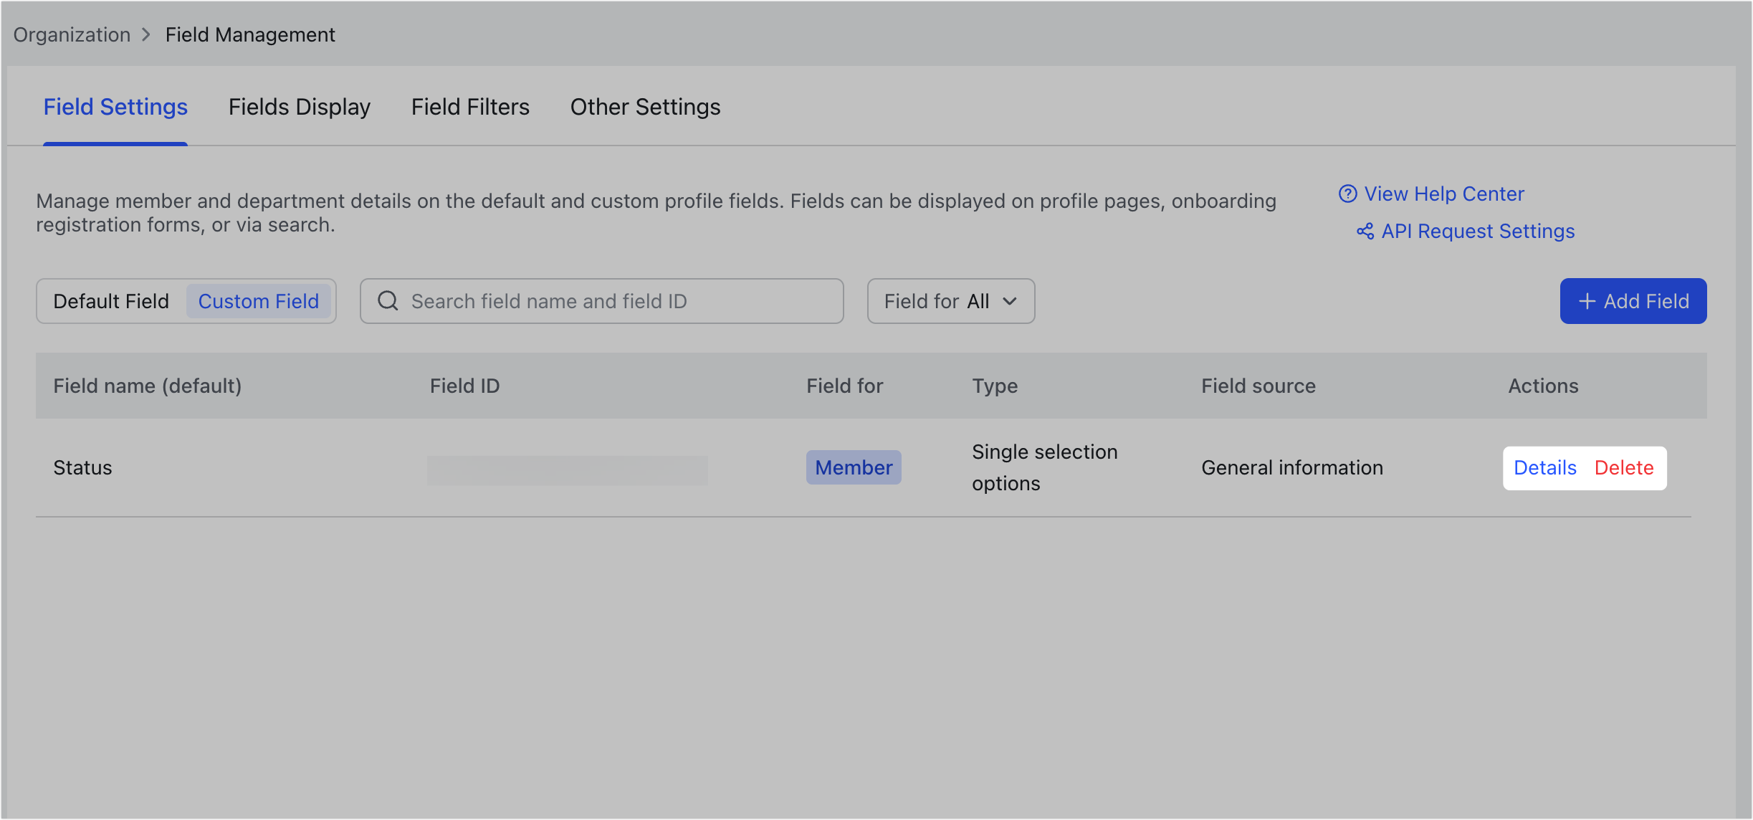This screenshot has width=1753, height=820.
Task: Click the Type column header
Action: (x=995, y=386)
